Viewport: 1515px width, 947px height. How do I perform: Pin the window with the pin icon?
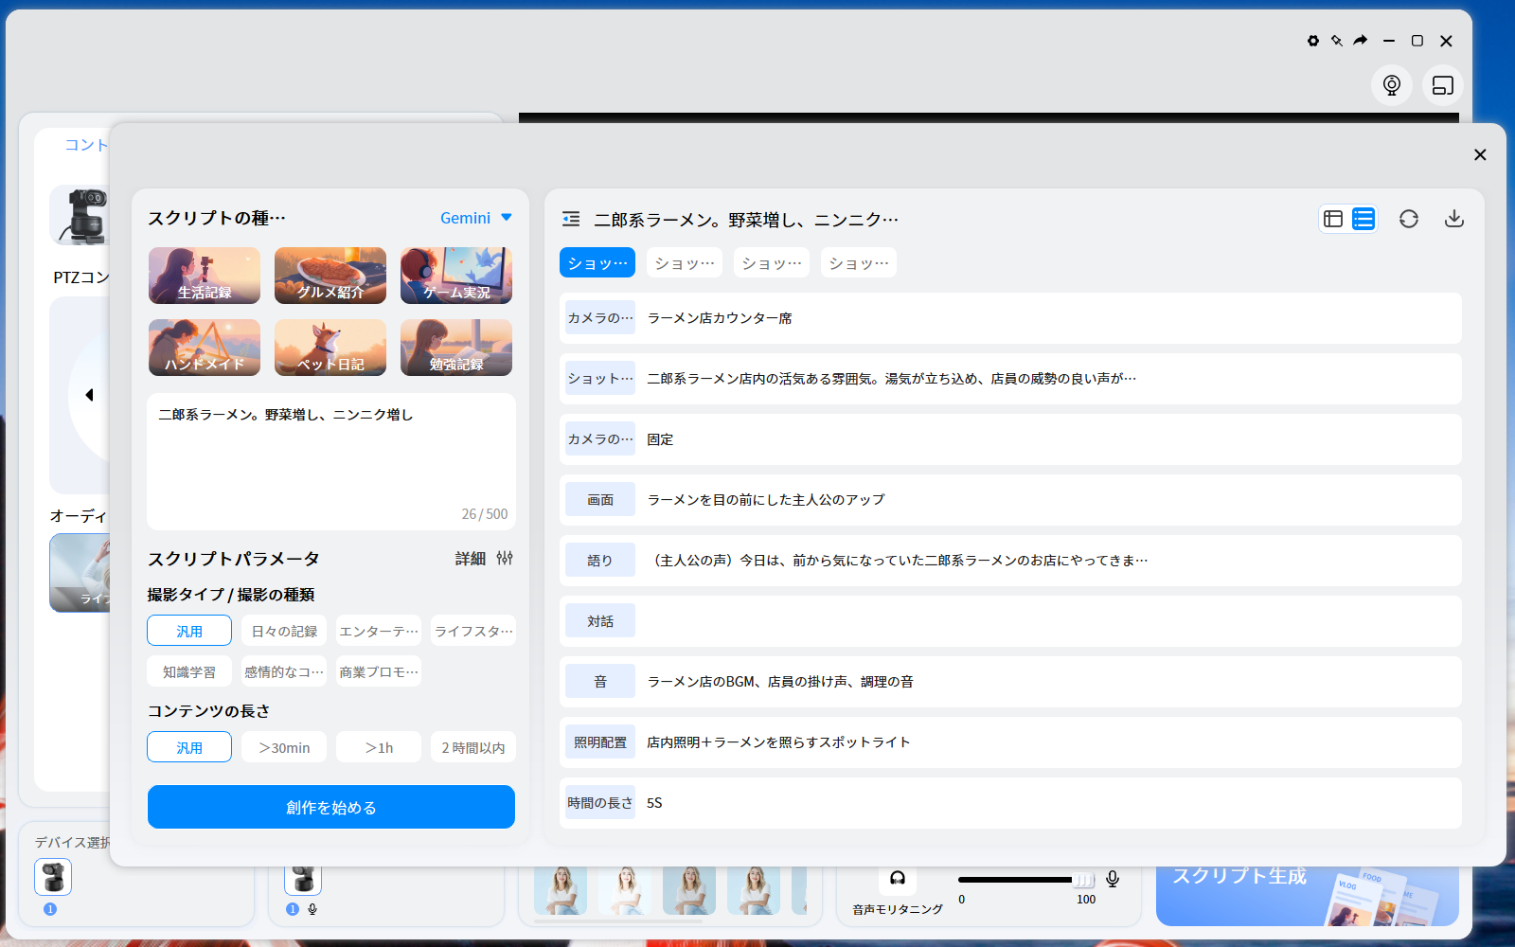1336,41
